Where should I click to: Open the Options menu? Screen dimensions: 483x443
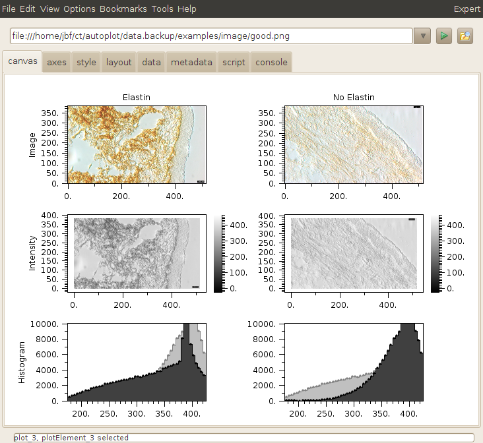click(x=79, y=9)
